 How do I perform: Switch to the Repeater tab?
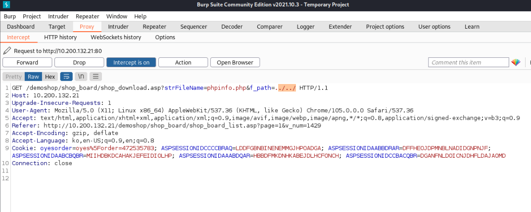point(154,27)
